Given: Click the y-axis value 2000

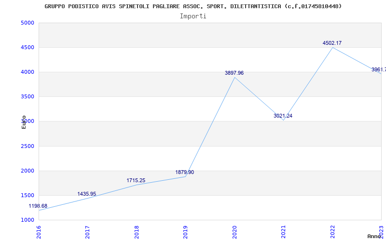Looking at the screenshot, I should (x=28, y=171).
